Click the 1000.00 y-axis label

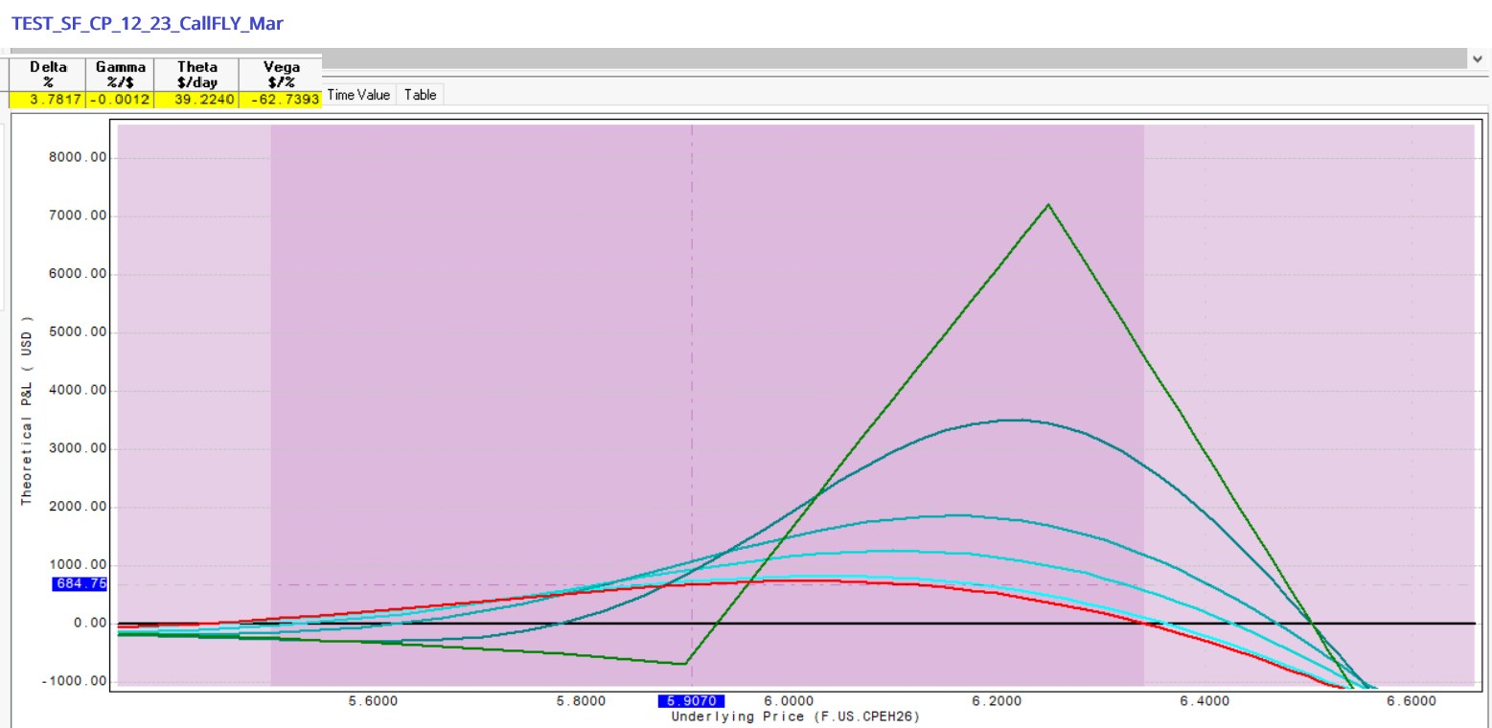click(79, 565)
